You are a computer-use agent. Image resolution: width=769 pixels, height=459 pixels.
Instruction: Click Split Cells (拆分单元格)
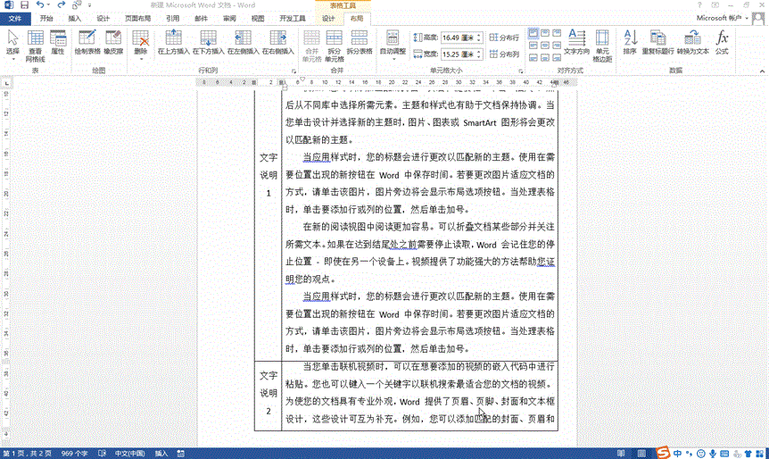click(335, 42)
